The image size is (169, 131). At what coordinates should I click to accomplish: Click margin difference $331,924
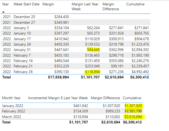pyautogui.click(x=116, y=33)
